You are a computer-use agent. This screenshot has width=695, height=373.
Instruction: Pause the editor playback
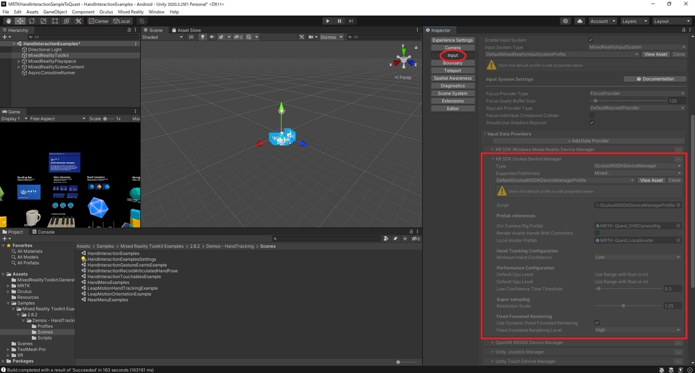(x=339, y=21)
